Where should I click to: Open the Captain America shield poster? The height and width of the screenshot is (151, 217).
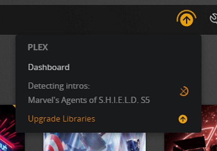94,142
